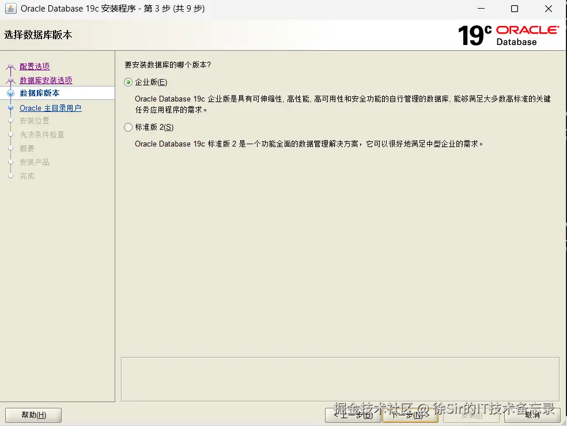Viewport: 567px width, 428px height.
Task: Open the 配置选项 step link
Action: (x=35, y=66)
